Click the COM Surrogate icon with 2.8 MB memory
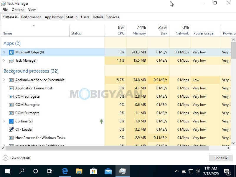Screen dimensions: 236x177 pos(11,96)
